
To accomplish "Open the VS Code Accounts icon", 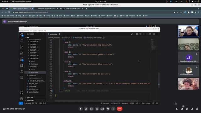I will pyautogui.click(x=21, y=93).
